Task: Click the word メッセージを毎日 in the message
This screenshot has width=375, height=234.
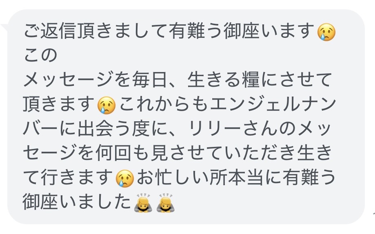Action: point(95,80)
